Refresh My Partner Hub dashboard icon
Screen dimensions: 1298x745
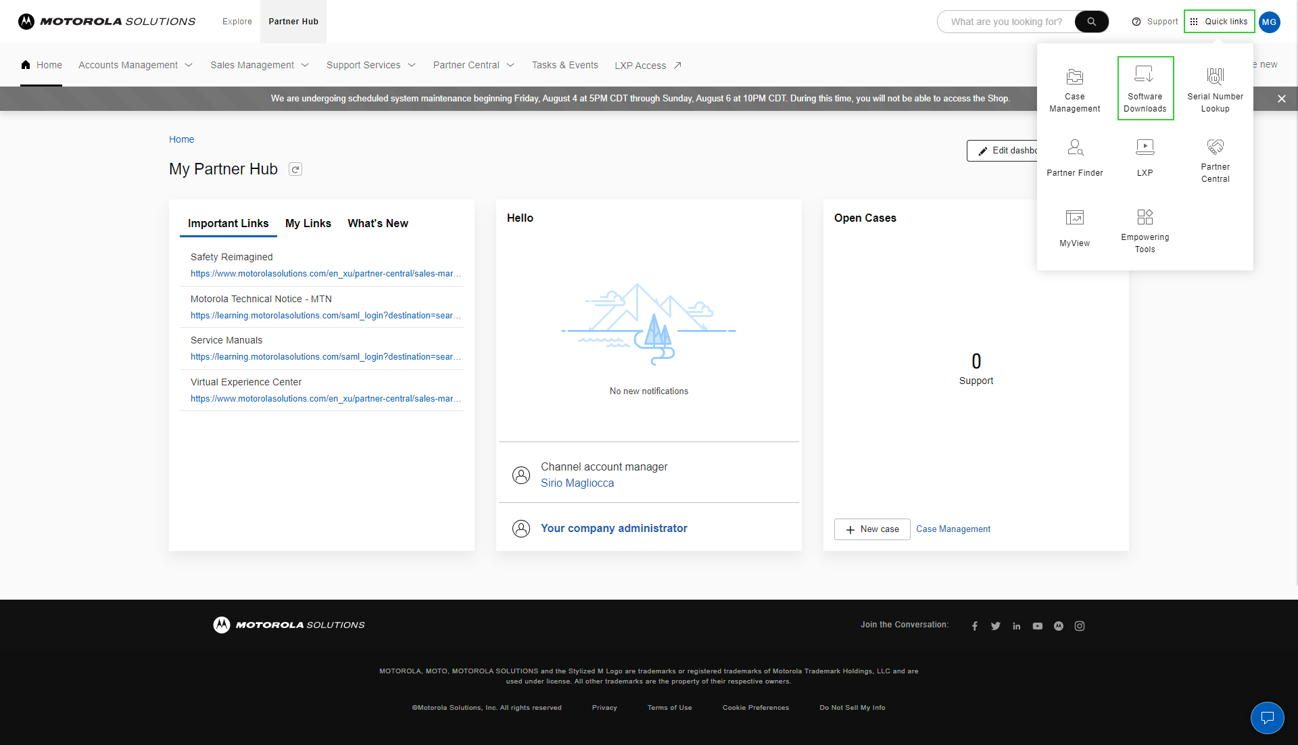click(x=295, y=169)
